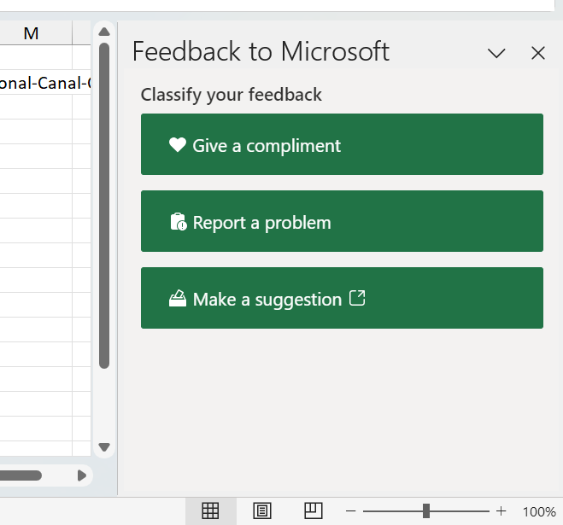This screenshot has height=525, width=563.
Task: Click the horizontal scrollbar thumb
Action: (21, 475)
